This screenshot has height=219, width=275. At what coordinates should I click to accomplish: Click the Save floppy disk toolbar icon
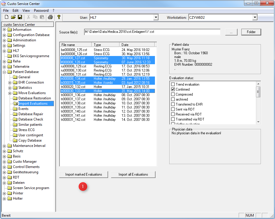tap(20, 17)
